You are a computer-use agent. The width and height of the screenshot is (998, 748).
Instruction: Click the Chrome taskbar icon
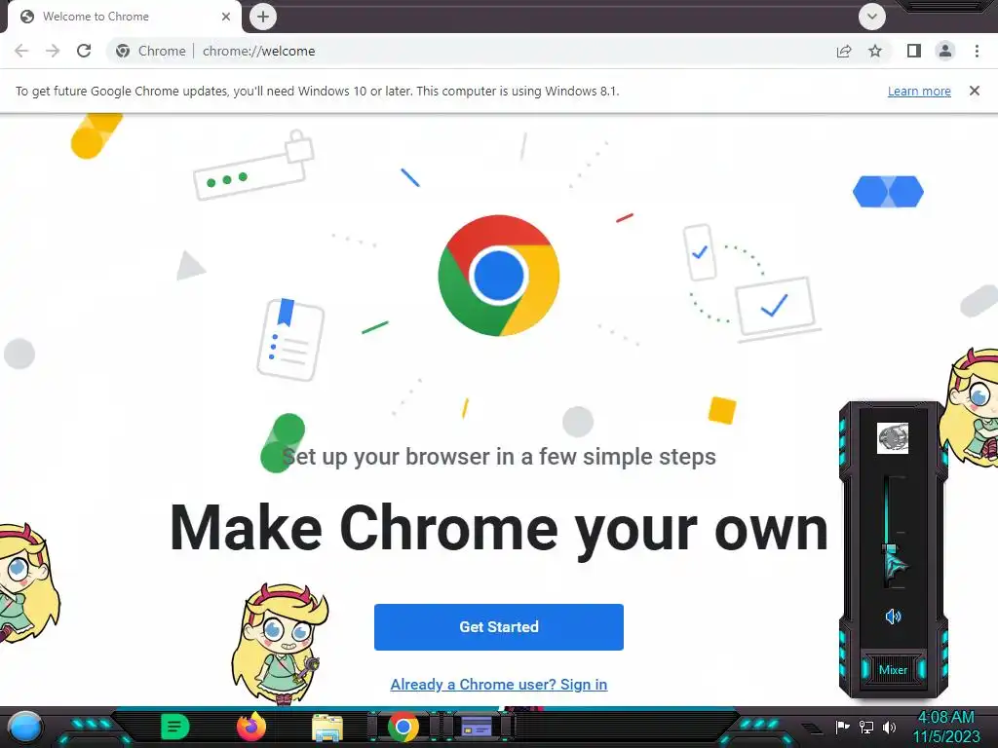pyautogui.click(x=403, y=727)
